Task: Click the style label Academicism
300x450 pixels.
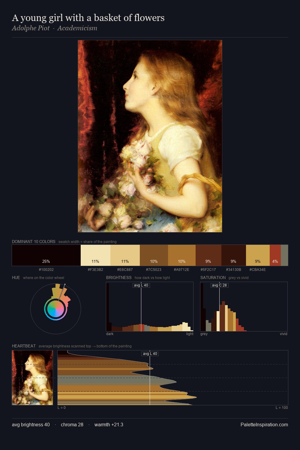Action: pyautogui.click(x=77, y=28)
